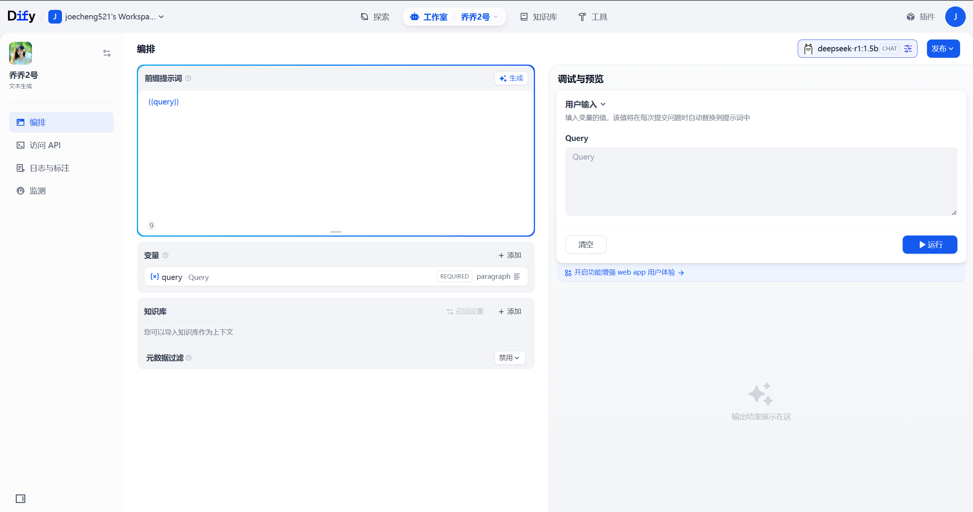Screen dimensions: 973x512
Task: Go to 访问 API in sidebar
Action: pyautogui.click(x=45, y=145)
